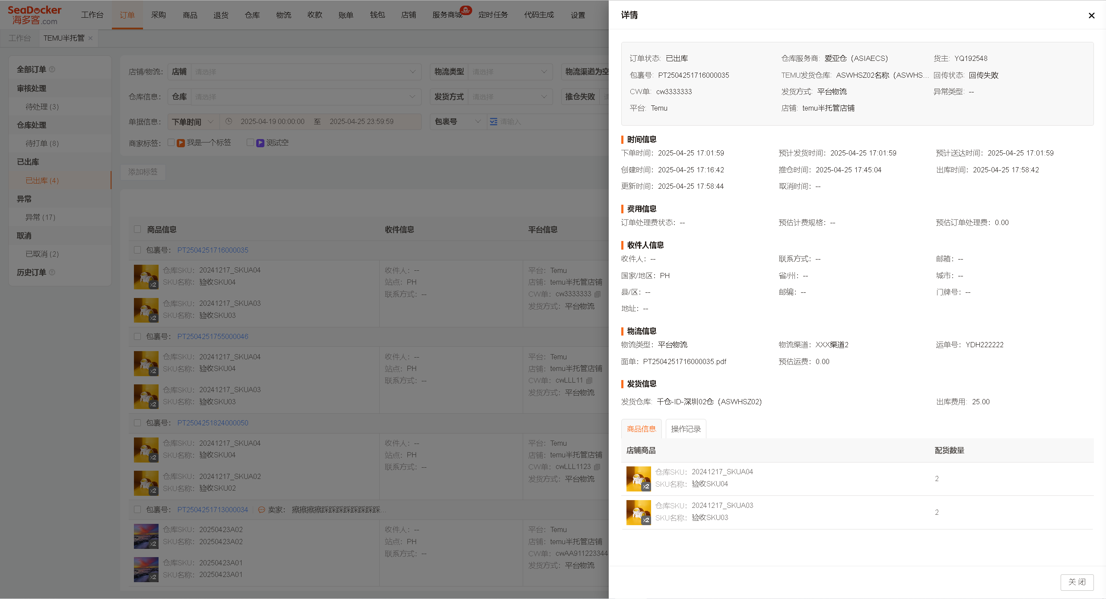Close the 详情 panel with the X icon

(x=1091, y=16)
